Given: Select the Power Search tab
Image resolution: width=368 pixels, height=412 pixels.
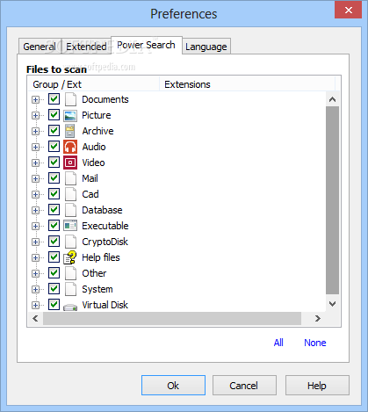Looking at the screenshot, I should tap(147, 45).
